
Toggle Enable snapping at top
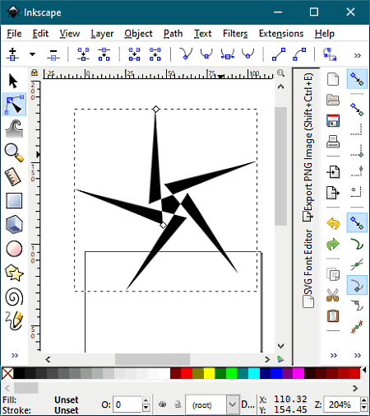click(357, 79)
